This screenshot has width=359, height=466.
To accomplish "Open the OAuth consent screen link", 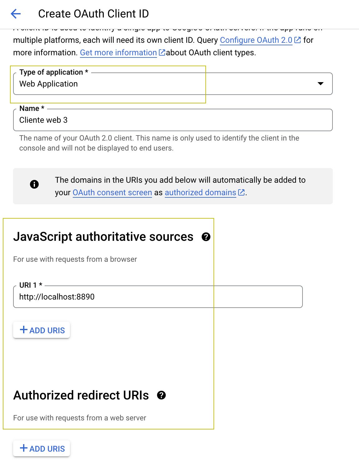I will pos(112,192).
